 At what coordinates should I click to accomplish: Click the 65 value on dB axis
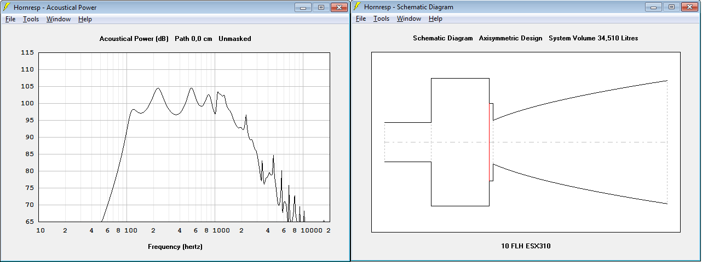point(30,222)
